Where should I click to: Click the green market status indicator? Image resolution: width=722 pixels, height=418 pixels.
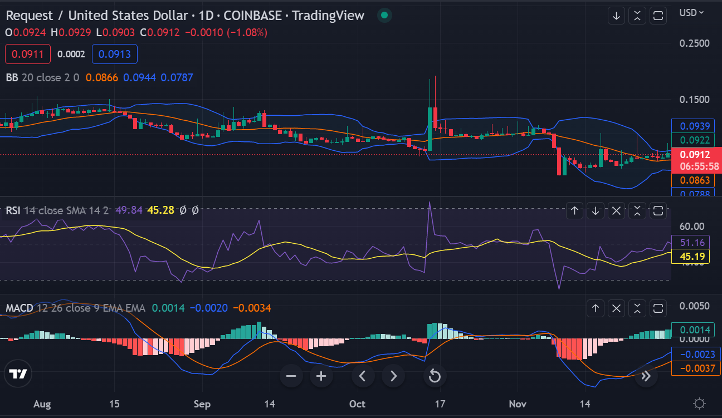pyautogui.click(x=384, y=16)
